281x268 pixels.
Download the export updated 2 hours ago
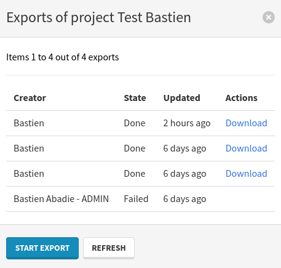pos(247,123)
